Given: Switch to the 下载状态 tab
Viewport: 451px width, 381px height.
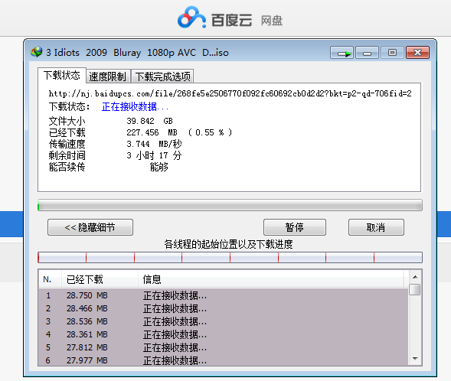Looking at the screenshot, I should [62, 75].
